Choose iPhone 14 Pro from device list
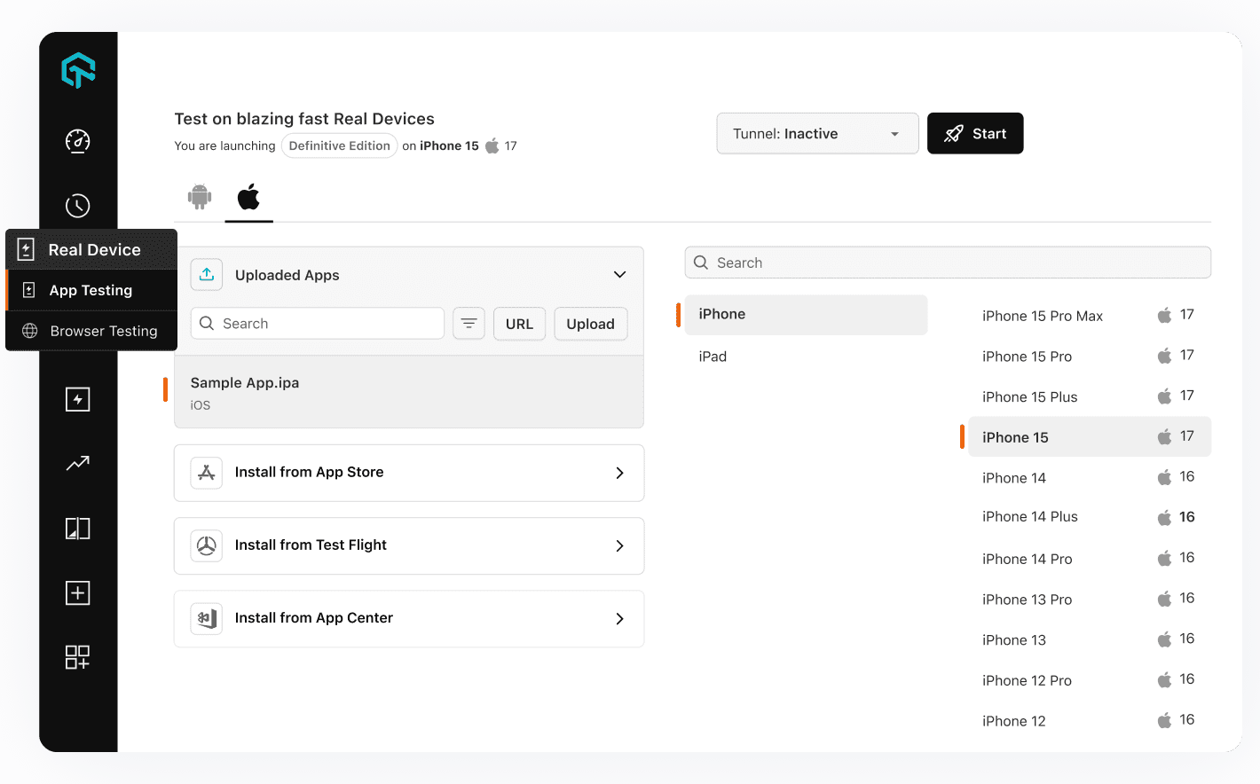Screen dimensions: 1260x784 [1027, 559]
